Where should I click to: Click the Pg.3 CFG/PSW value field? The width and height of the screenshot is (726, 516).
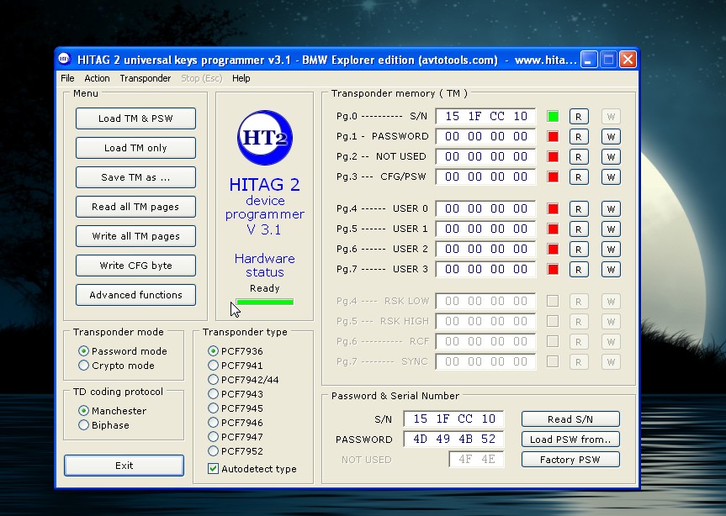coord(485,177)
